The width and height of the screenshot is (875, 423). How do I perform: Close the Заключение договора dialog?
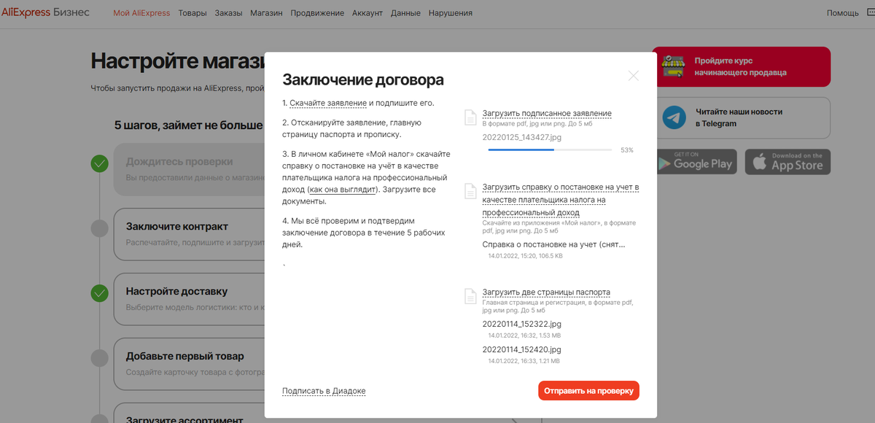tap(633, 76)
